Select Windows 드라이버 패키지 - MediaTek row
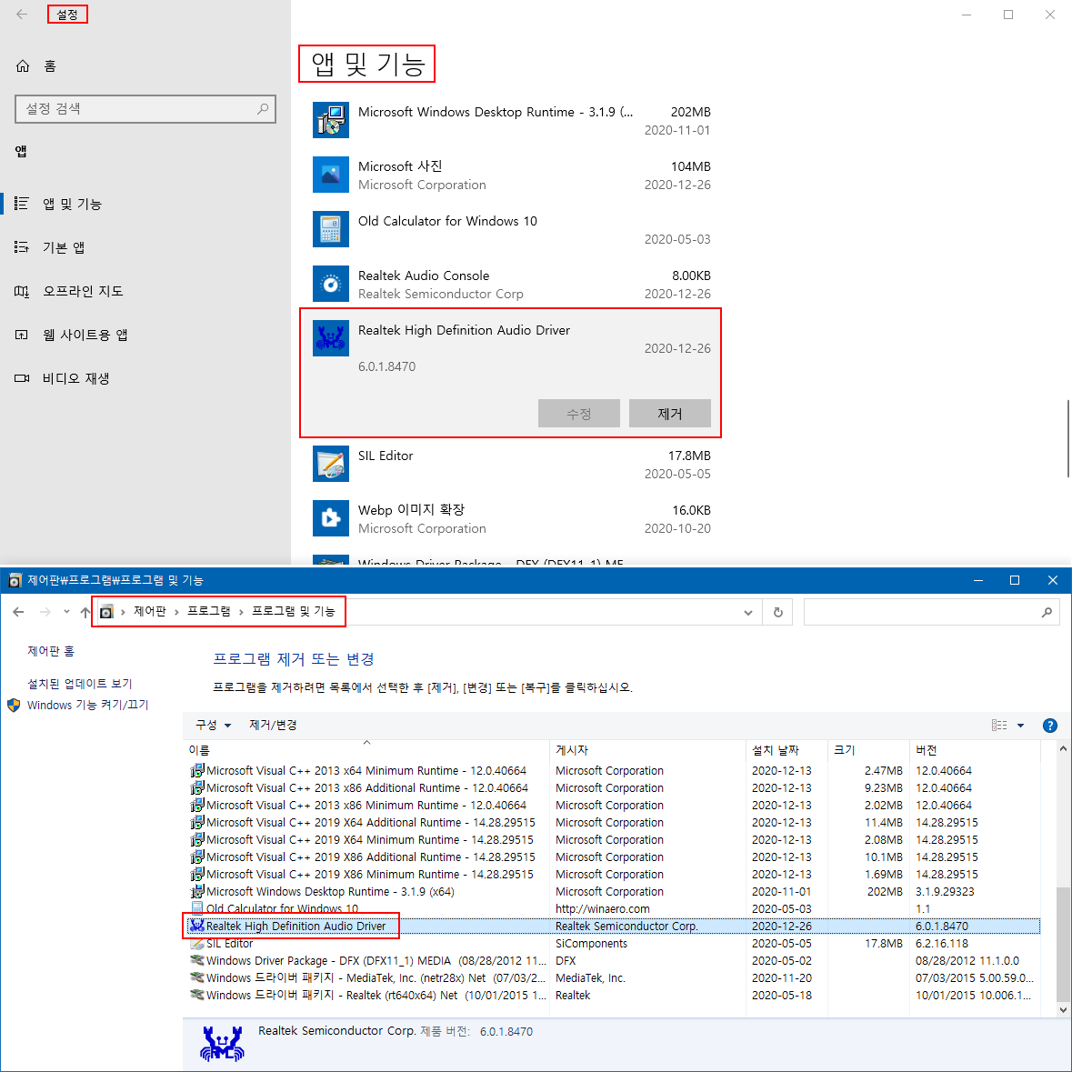 [613, 977]
